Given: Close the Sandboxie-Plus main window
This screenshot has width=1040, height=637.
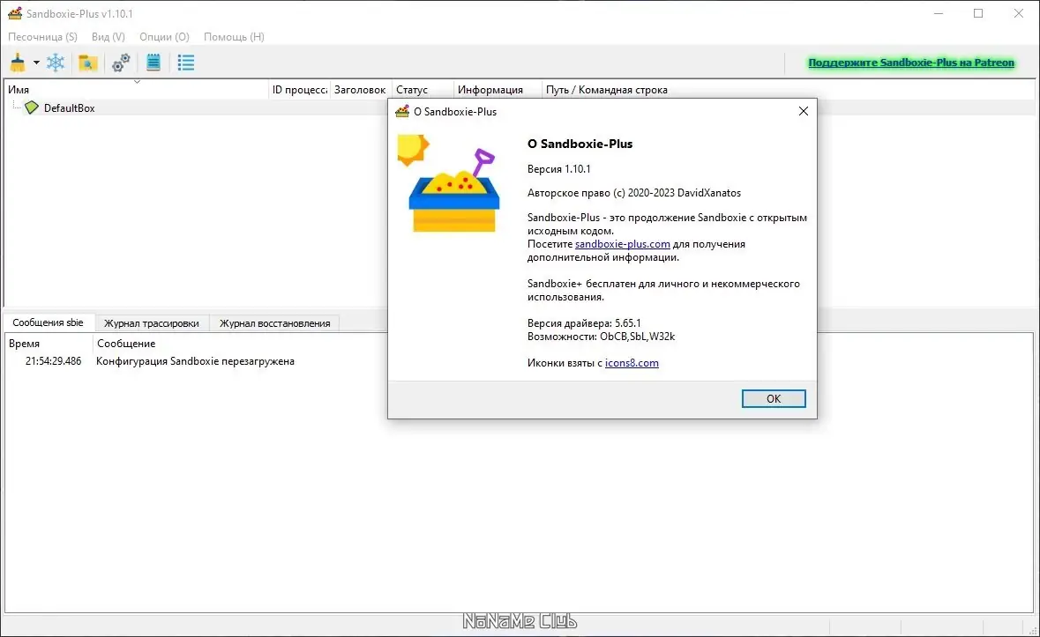Looking at the screenshot, I should point(1018,13).
